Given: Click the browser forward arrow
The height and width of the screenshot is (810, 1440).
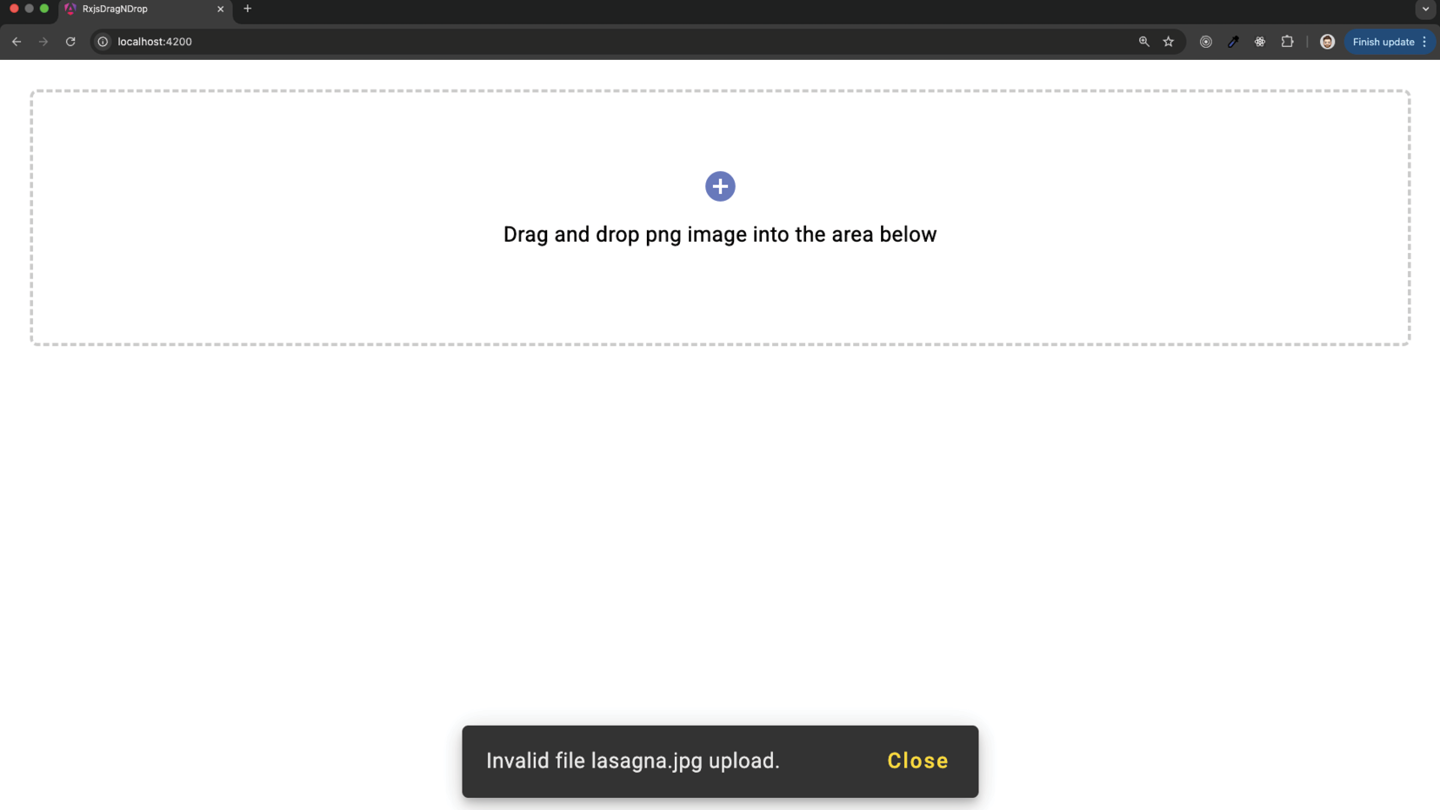Looking at the screenshot, I should pos(43,42).
